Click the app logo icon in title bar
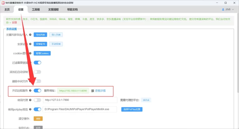The image size is (239, 129). click(x=3, y=3)
